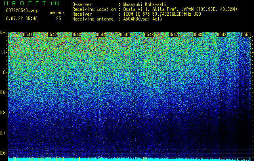Click the 1.0 kHz axis label
The width and height of the screenshot is (254, 161).
(x=3, y=72)
